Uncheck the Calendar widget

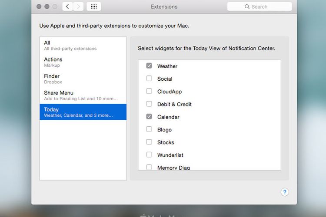[x=149, y=116]
